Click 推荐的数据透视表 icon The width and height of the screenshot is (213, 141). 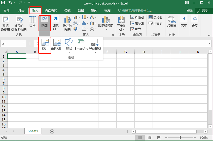coord(19,23)
